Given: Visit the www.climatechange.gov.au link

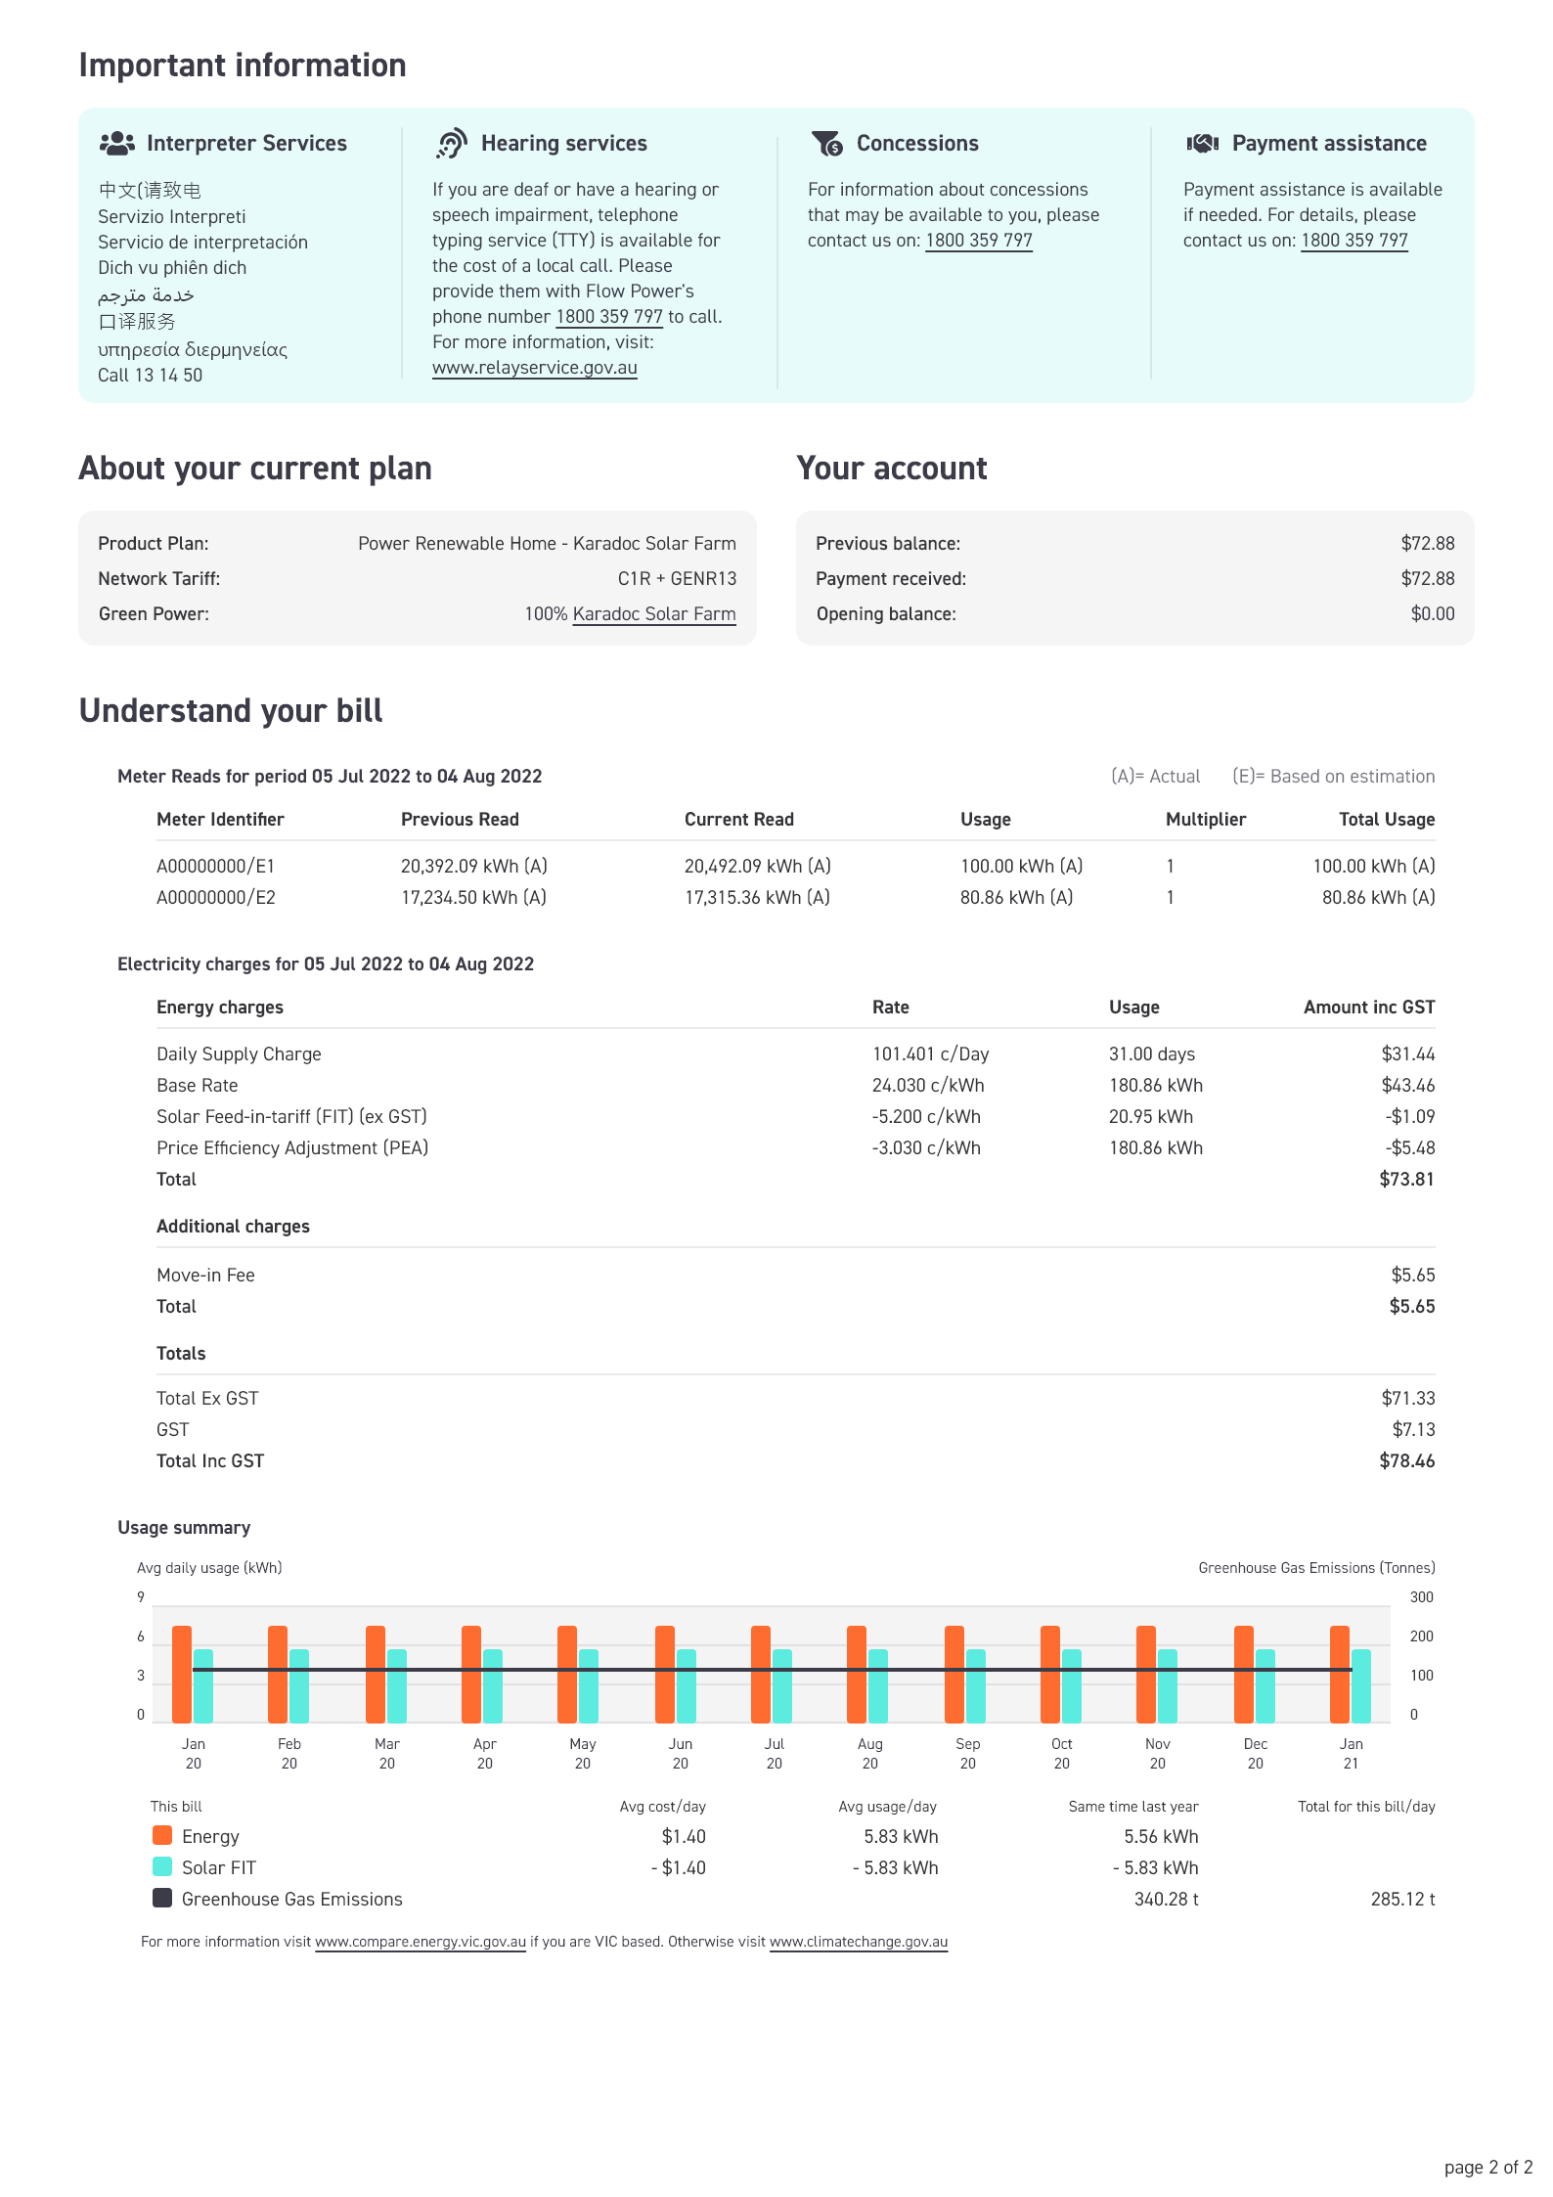Looking at the screenshot, I should point(859,1942).
